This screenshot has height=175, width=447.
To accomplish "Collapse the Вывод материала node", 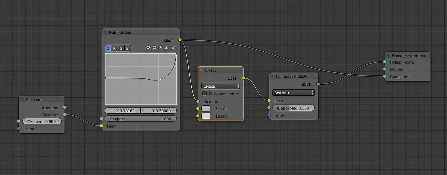I will tap(388, 56).
